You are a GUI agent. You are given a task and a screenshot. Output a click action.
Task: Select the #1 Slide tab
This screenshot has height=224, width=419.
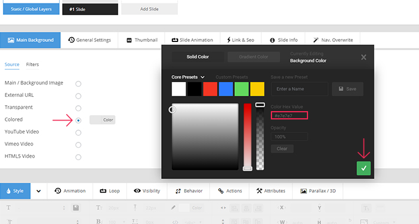[90, 9]
